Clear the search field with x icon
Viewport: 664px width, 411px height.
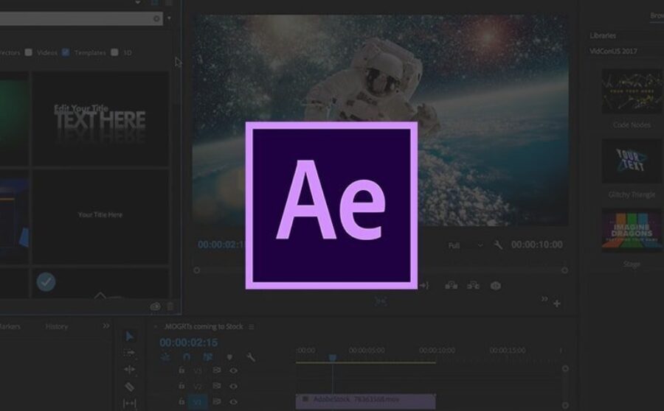click(x=156, y=18)
